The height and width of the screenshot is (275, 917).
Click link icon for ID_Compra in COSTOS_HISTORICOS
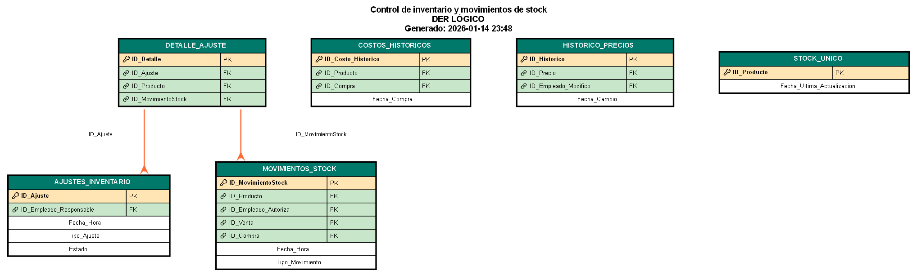pos(319,86)
